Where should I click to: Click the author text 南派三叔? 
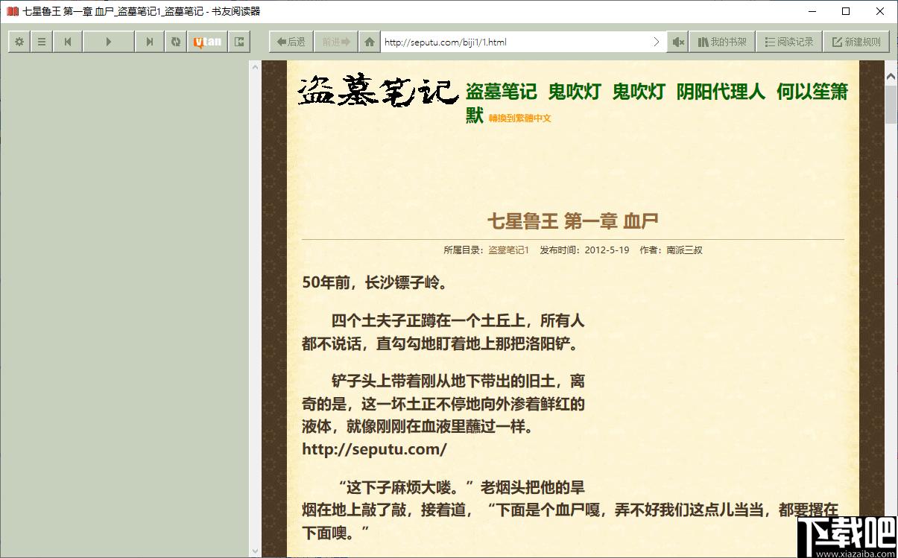coord(684,250)
